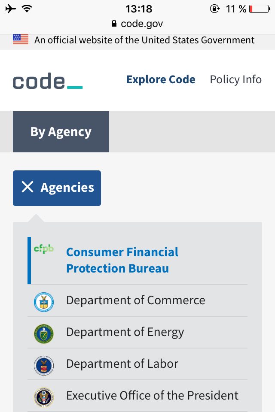Open Department of Labor agency
The width and height of the screenshot is (275, 412).
(122, 364)
